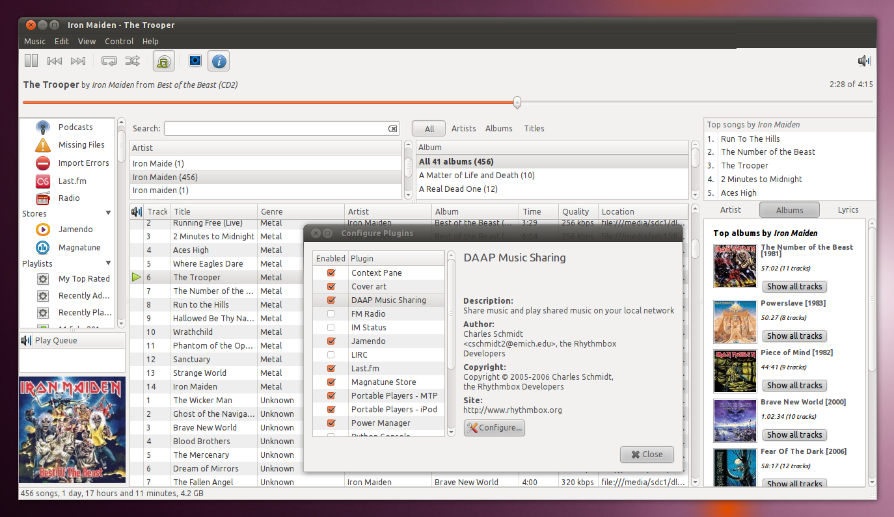Sort plugins by the Enabled column
Image resolution: width=894 pixels, height=517 pixels.
click(x=331, y=258)
